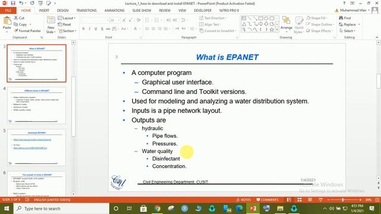
Task: Switch to TRANSITIONS tab
Action: point(86,11)
